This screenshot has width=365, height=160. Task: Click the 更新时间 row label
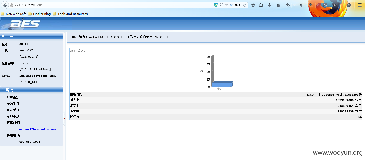[x=77, y=94]
